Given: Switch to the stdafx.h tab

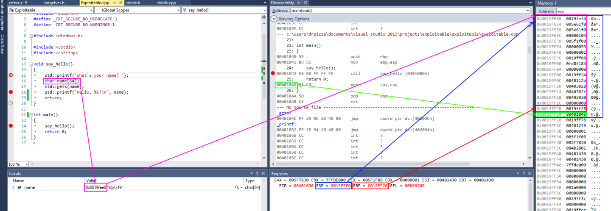Looking at the screenshot, I should (133, 3).
